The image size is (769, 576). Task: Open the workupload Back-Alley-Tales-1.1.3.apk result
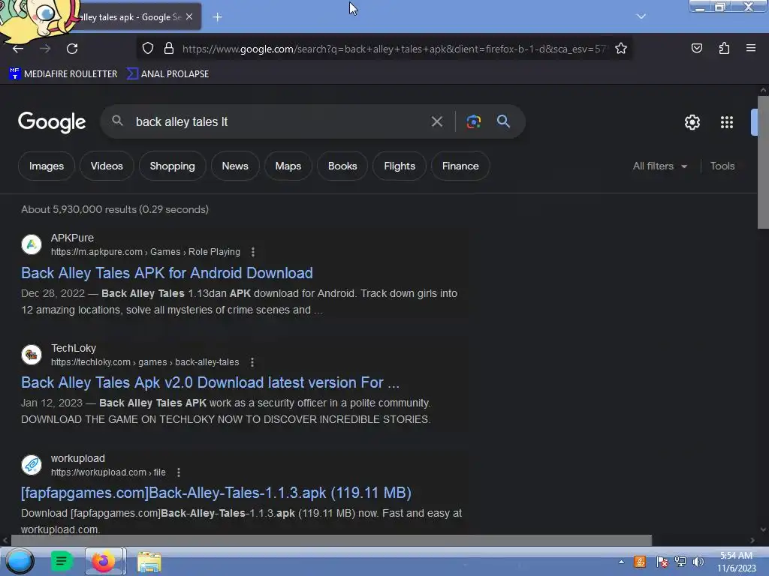216,493
